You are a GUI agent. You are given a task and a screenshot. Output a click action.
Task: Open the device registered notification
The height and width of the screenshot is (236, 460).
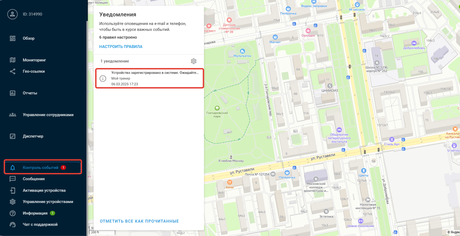[x=155, y=78]
